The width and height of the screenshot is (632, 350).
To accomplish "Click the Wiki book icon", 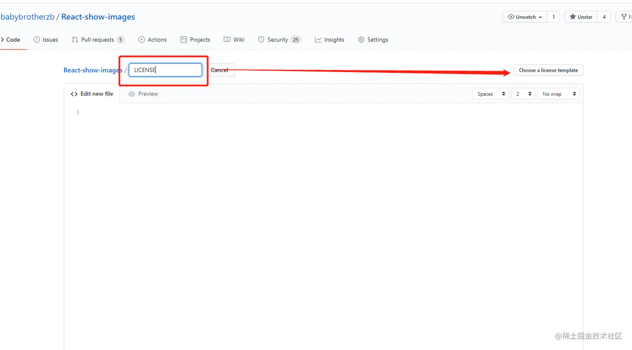I will coord(227,40).
